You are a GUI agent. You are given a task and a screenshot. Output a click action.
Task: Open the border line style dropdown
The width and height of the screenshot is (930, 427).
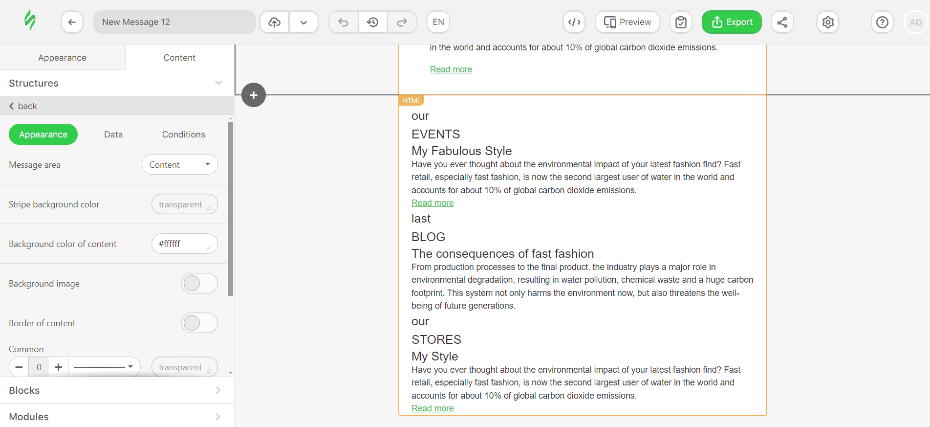click(x=104, y=367)
